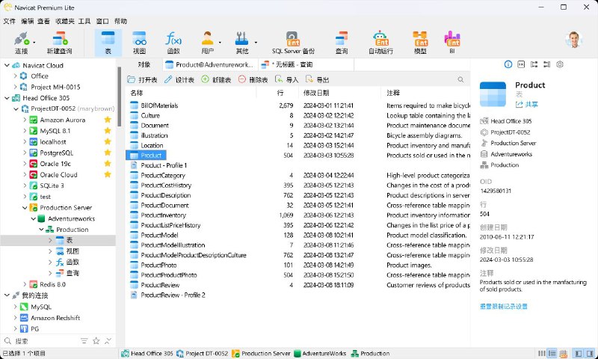Show the info panel icon

508,64
